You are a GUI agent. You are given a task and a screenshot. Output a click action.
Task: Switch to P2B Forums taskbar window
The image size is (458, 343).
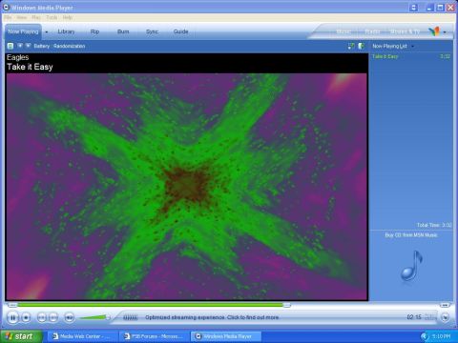click(155, 336)
